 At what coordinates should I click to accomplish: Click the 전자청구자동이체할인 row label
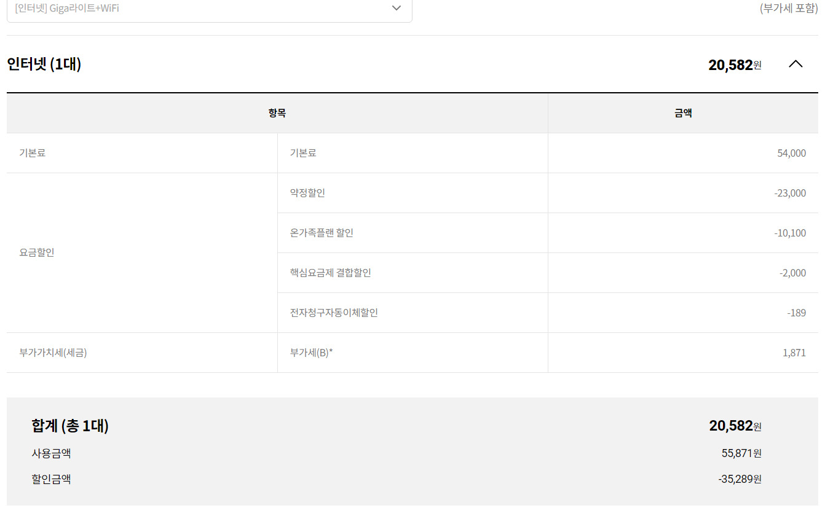pyautogui.click(x=334, y=313)
